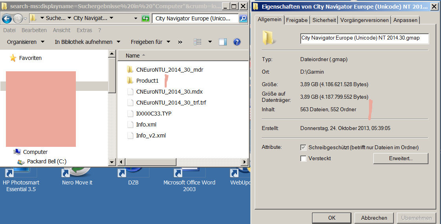
Task: Click the change view icon
Action: [198, 42]
